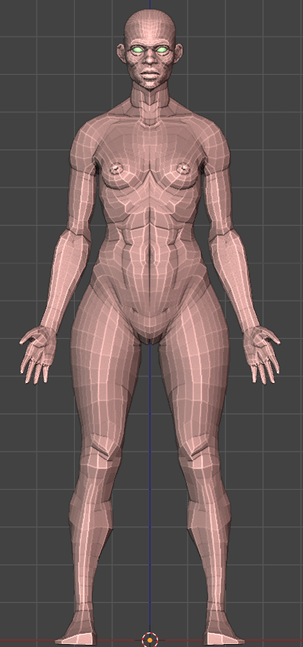Click the ear on the left side
303x647 pixels.
[x=121, y=53]
